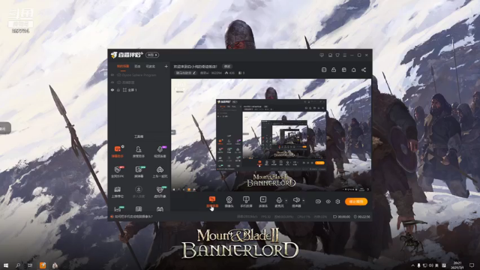Screen dimensions: 480x270
Task: Switch to the third scene tab
Action: (150, 67)
